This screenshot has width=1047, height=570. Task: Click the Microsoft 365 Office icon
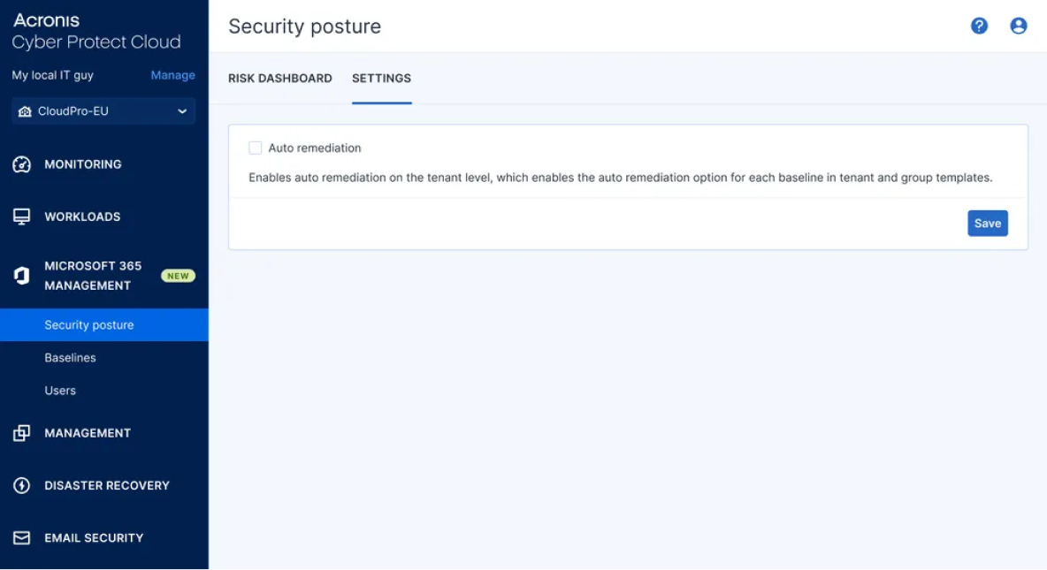coord(22,276)
